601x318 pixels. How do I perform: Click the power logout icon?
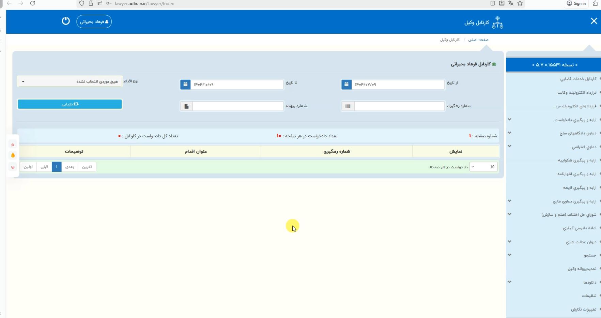66,21
